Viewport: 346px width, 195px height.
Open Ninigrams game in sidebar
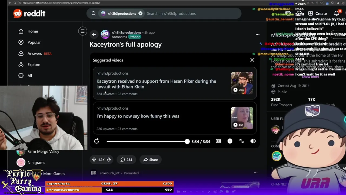coord(36,163)
